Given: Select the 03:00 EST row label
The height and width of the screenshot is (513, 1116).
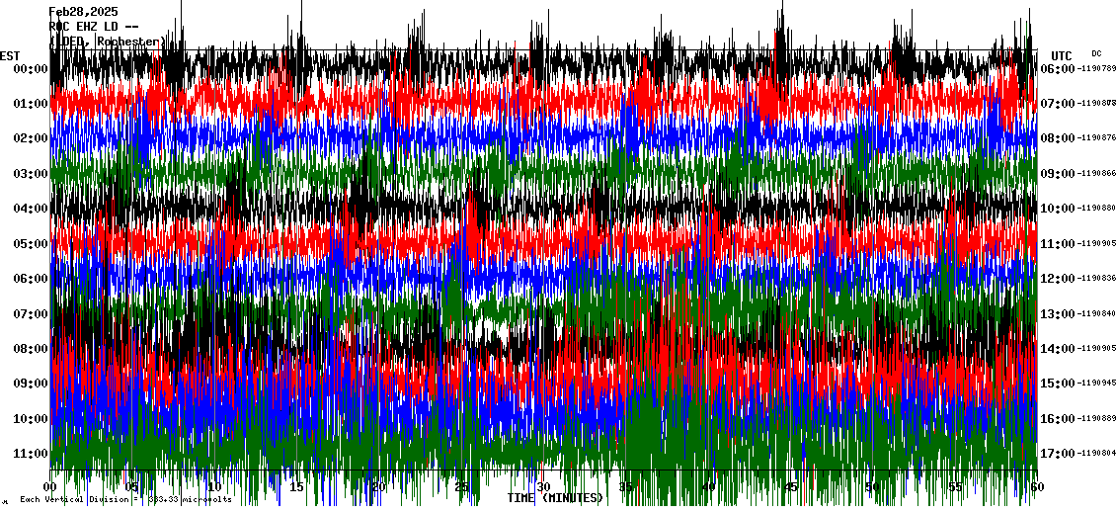Looking at the screenshot, I should [x=32, y=174].
